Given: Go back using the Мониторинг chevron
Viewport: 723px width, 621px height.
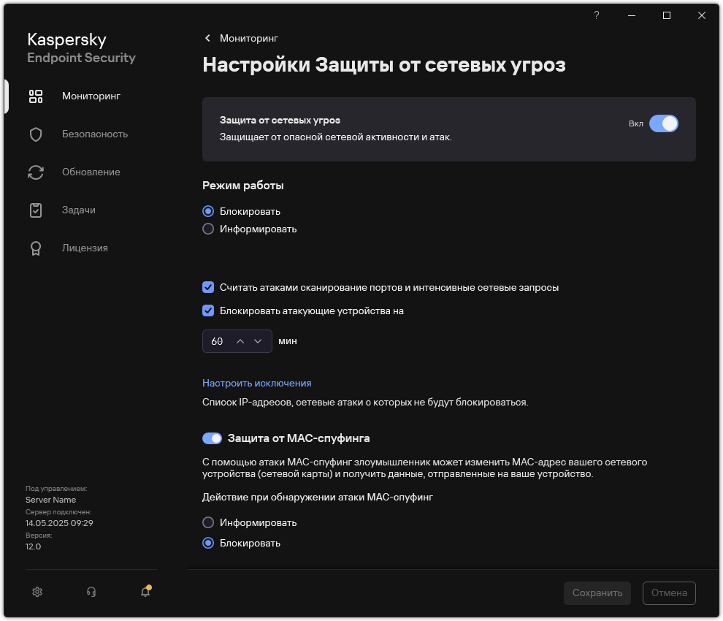Looking at the screenshot, I should [207, 38].
